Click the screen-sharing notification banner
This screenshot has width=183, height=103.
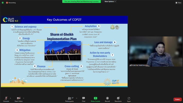point(81,2)
